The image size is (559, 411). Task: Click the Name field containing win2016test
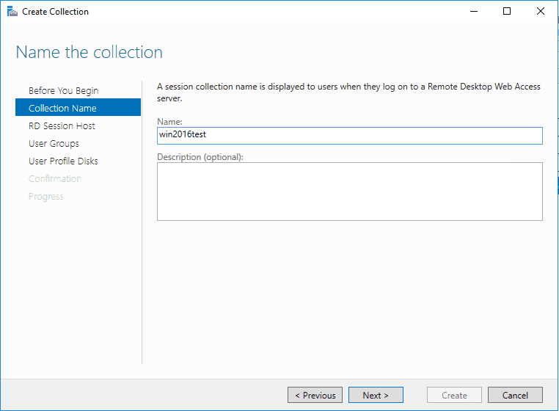tap(349, 136)
